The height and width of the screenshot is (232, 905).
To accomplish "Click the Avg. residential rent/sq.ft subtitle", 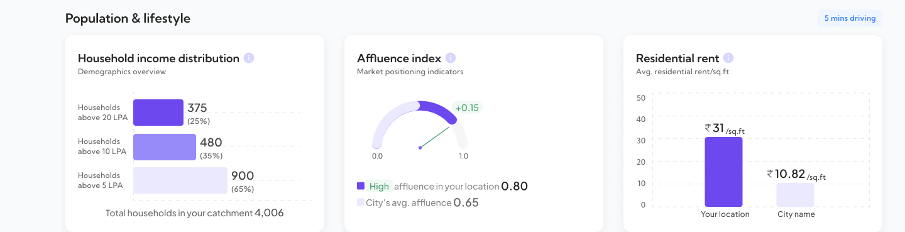I will tap(683, 72).
